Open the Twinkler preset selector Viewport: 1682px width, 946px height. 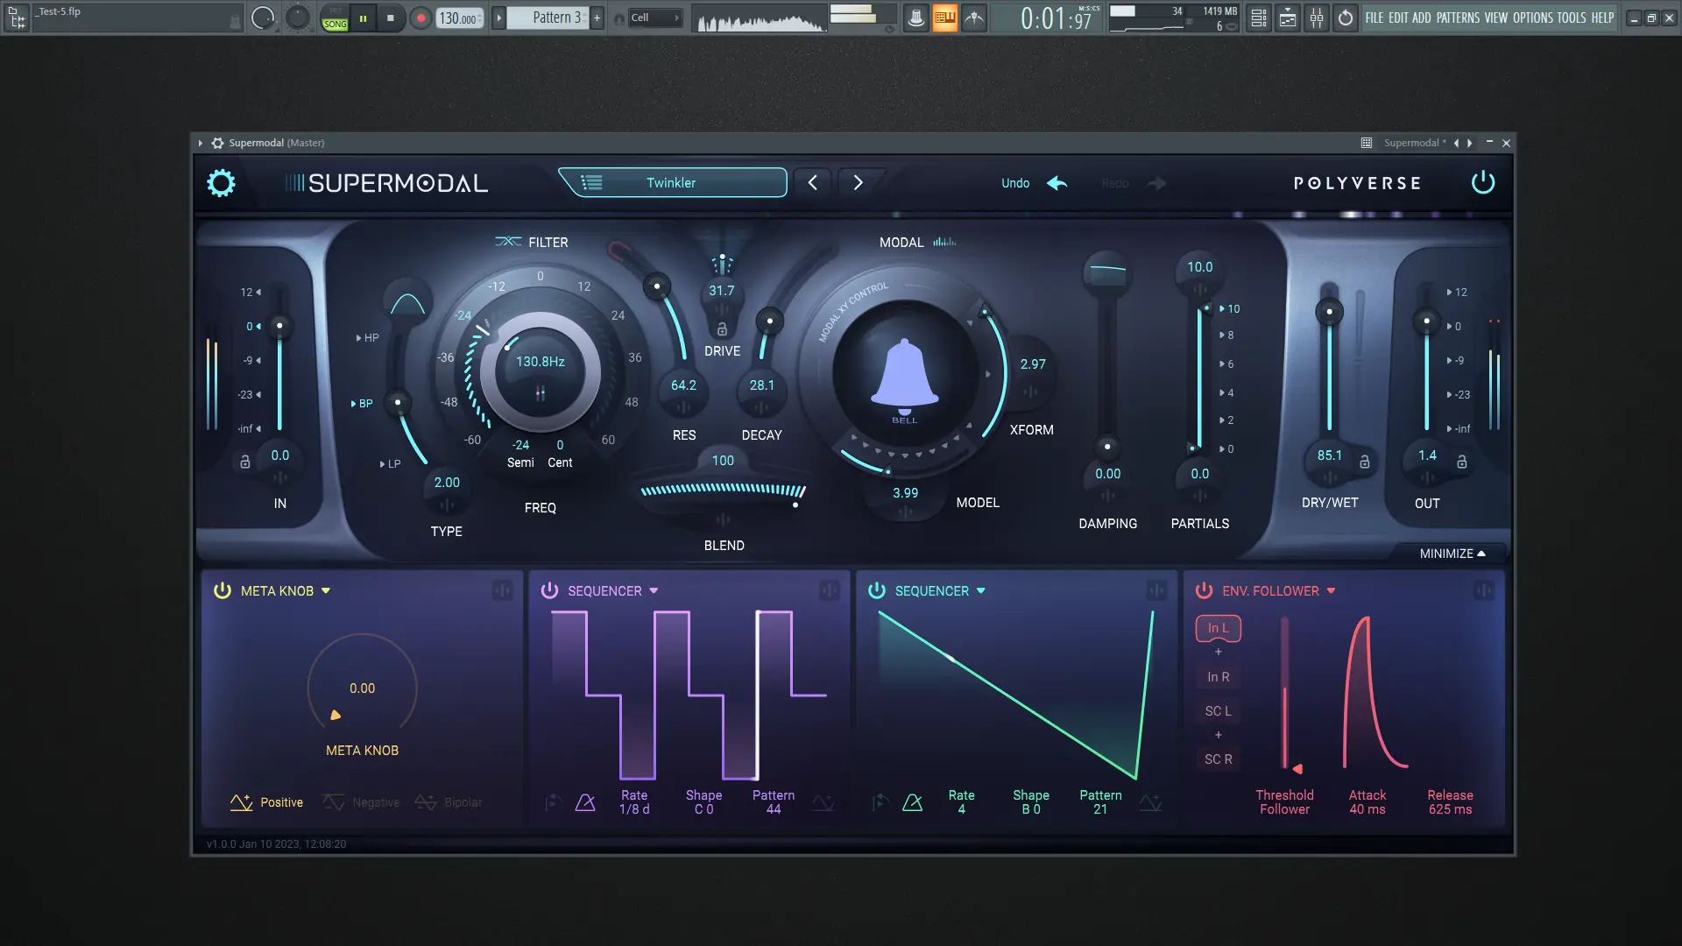click(x=672, y=183)
